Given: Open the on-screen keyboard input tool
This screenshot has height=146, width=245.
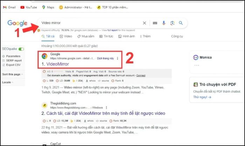Looking at the screenshot, I should point(155,23).
